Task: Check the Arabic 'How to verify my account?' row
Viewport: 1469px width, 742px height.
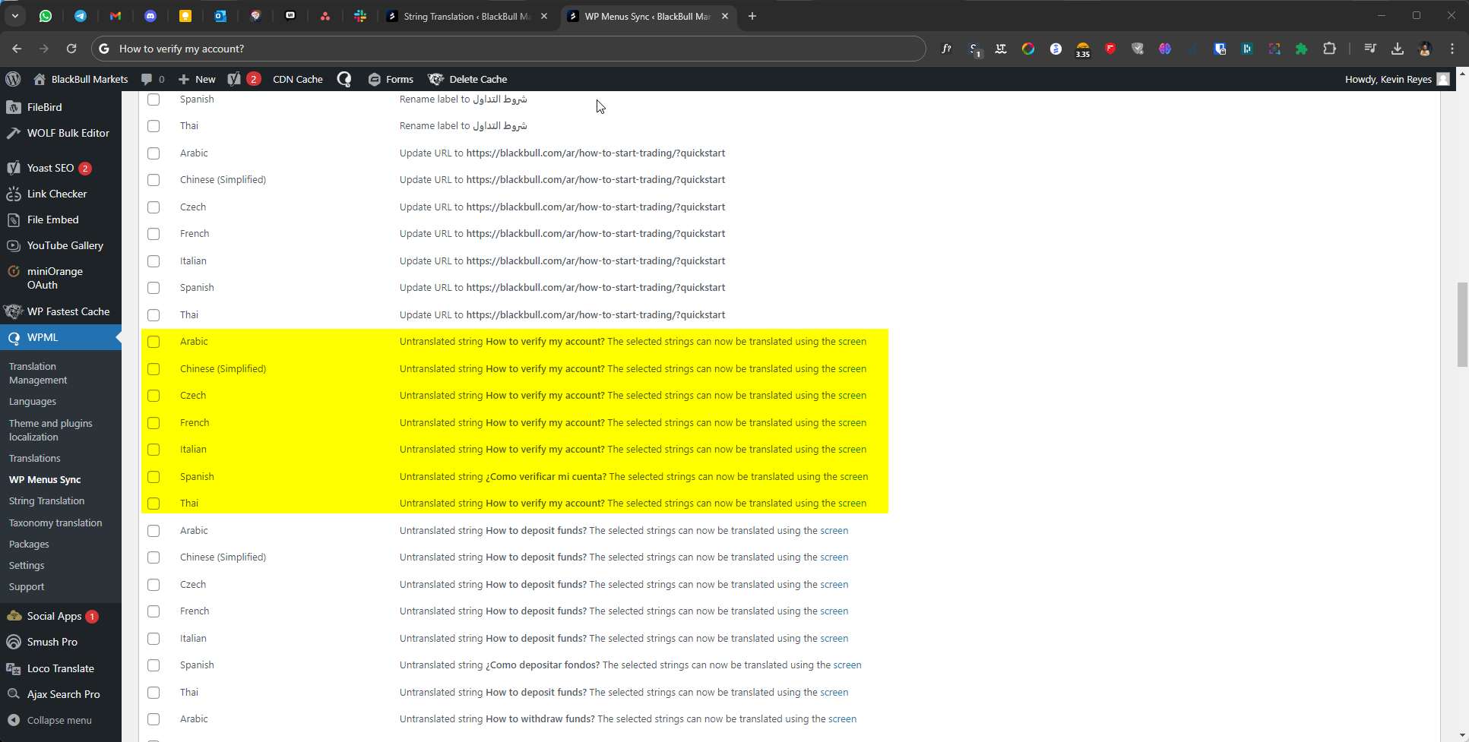Action: click(154, 342)
